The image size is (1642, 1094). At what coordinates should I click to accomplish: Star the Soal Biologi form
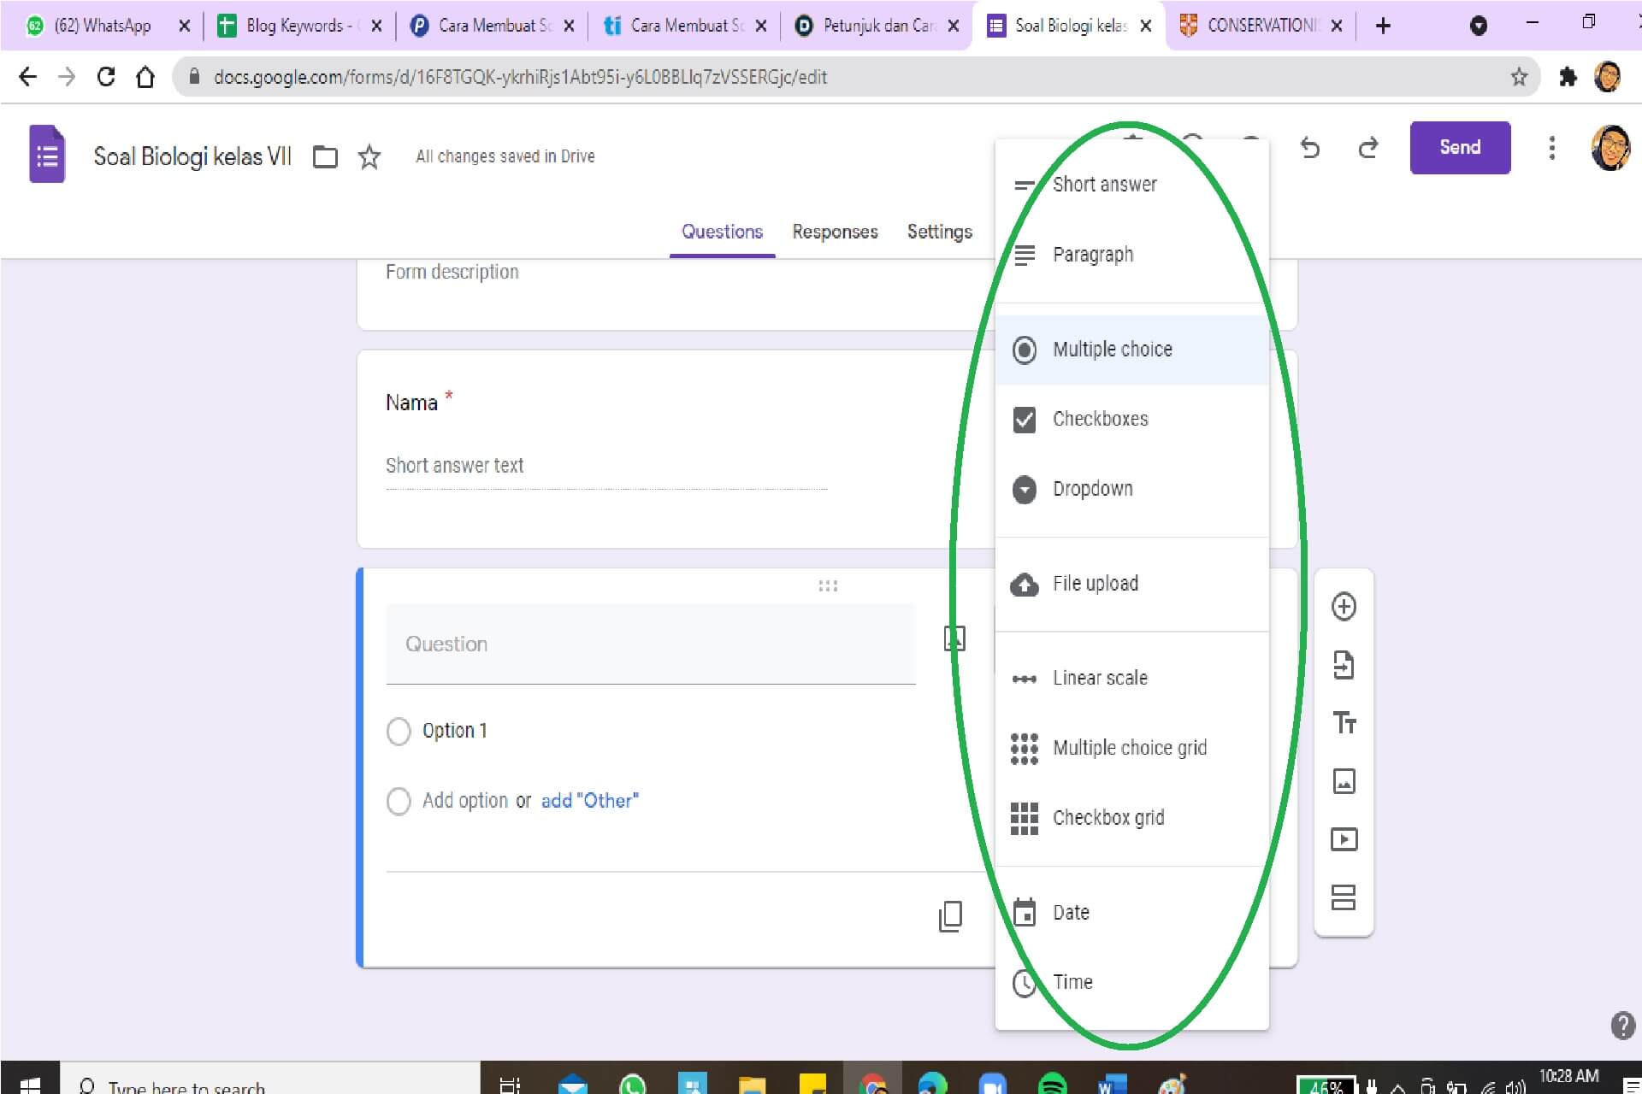[369, 157]
